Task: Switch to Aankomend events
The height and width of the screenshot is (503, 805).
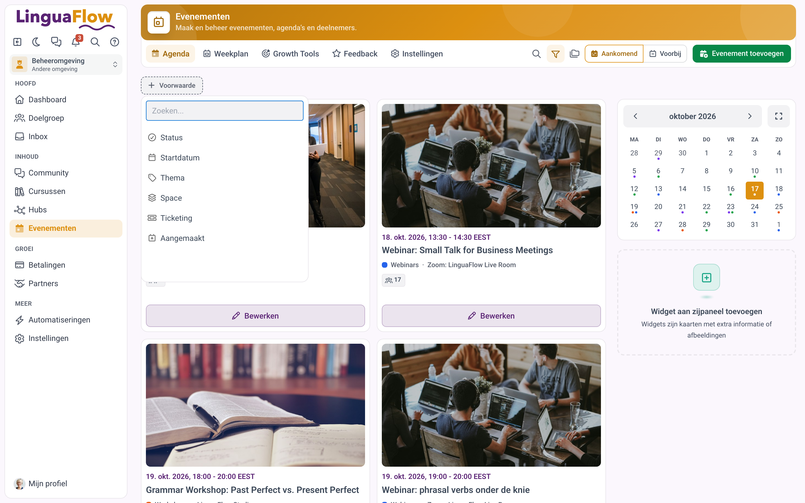Action: pyautogui.click(x=614, y=54)
